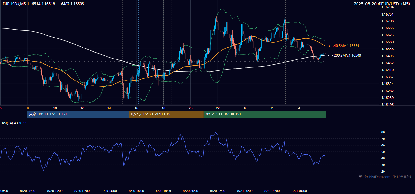
Task: Click the HistData.com data source credit
Action: [385, 177]
